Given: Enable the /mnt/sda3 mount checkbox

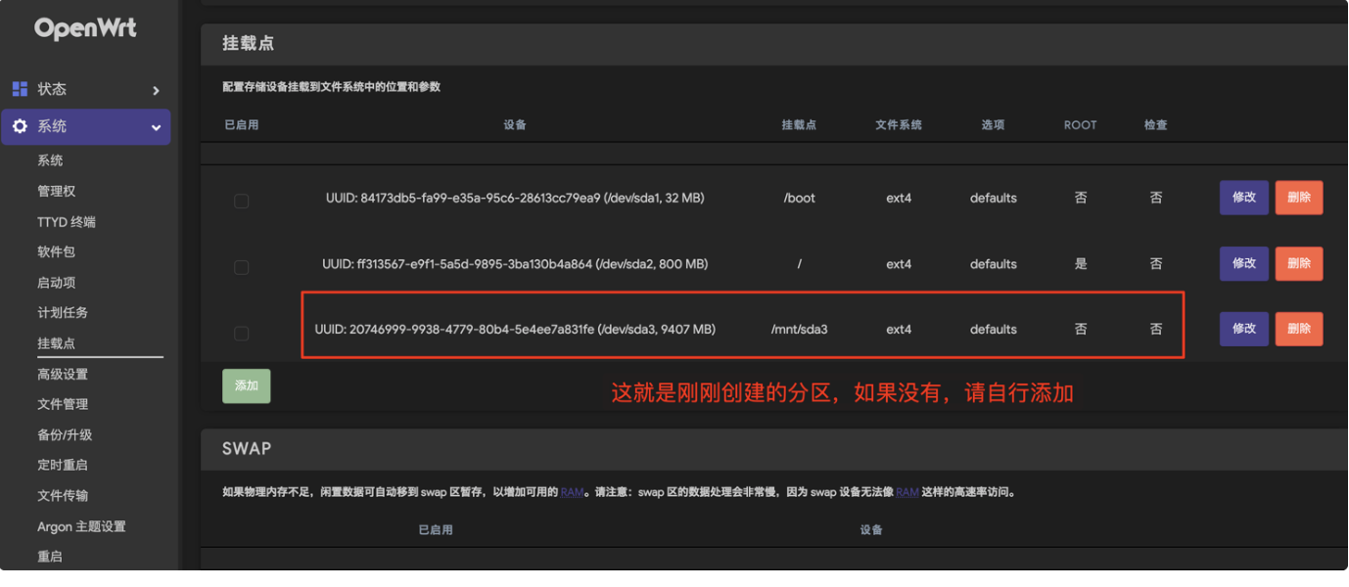Looking at the screenshot, I should click(x=241, y=334).
